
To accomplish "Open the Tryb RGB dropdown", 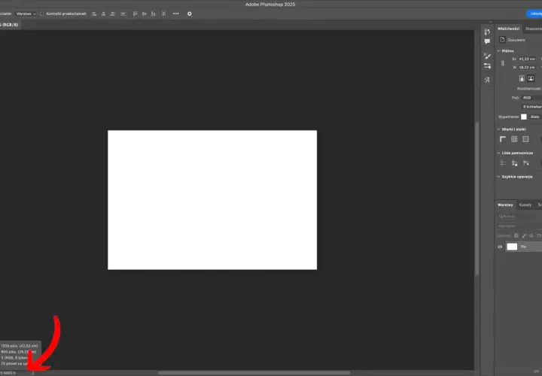I will pos(531,98).
